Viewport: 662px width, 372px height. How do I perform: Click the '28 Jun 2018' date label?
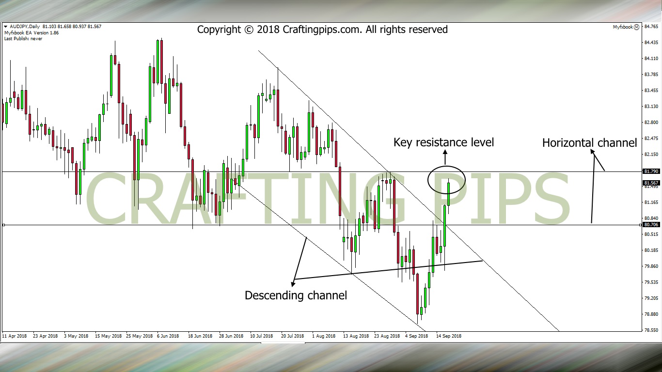[x=231, y=336]
